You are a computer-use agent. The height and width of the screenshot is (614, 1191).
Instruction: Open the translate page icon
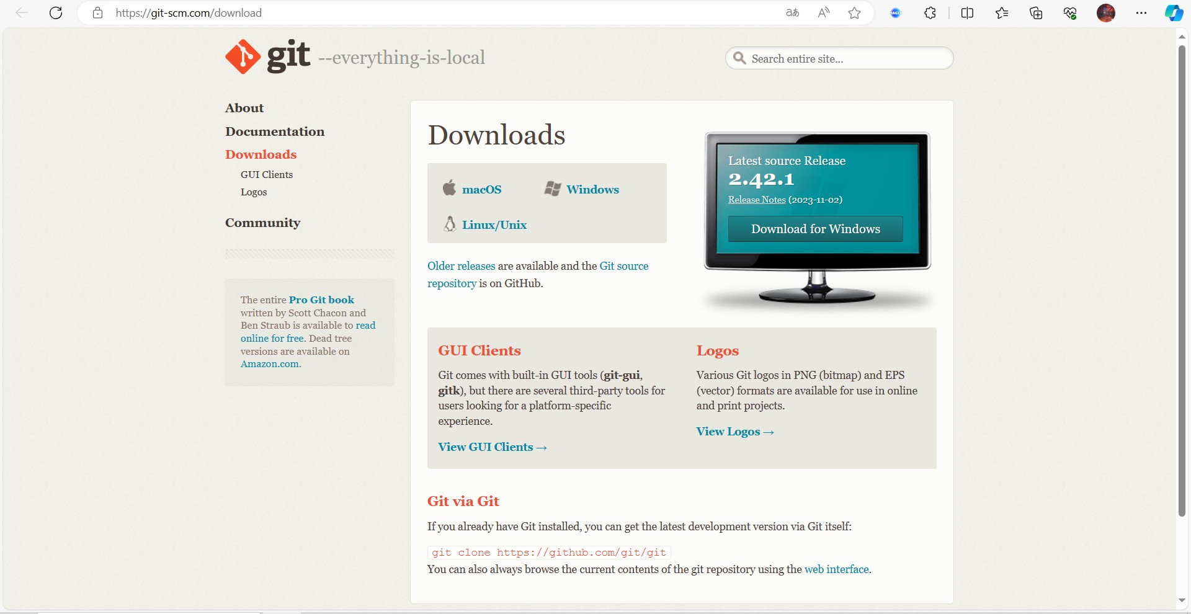792,13
